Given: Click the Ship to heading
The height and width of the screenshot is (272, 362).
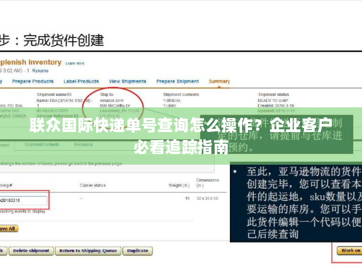Looking at the screenshot, I should tap(107, 95).
